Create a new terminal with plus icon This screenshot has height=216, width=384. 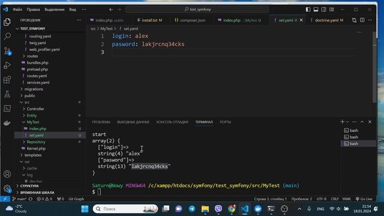342,122
